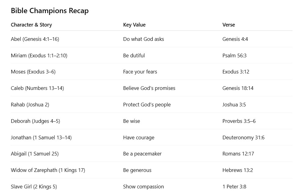Viewport: 301px width, 196px height.
Task: Click the Widow of Zarephath entry
Action: pyautogui.click(x=48, y=170)
